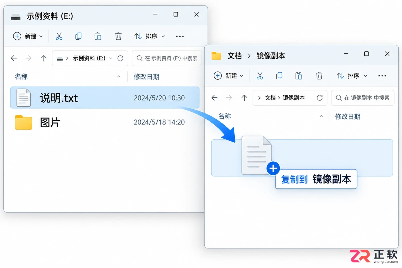This screenshot has height=268, width=402.
Task: Click the Copy icon in the 示例资料 (E:) window
Action: tap(78, 36)
